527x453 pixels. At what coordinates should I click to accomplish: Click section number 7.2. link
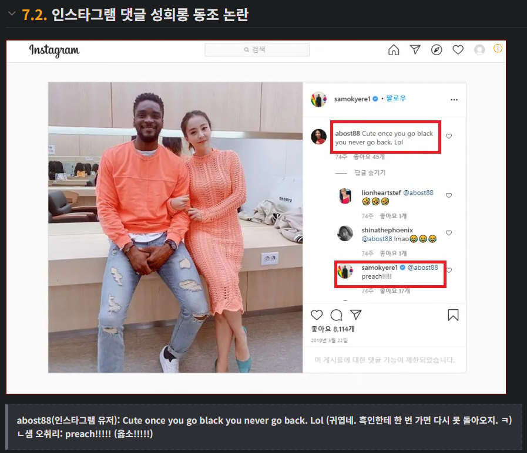pos(34,15)
